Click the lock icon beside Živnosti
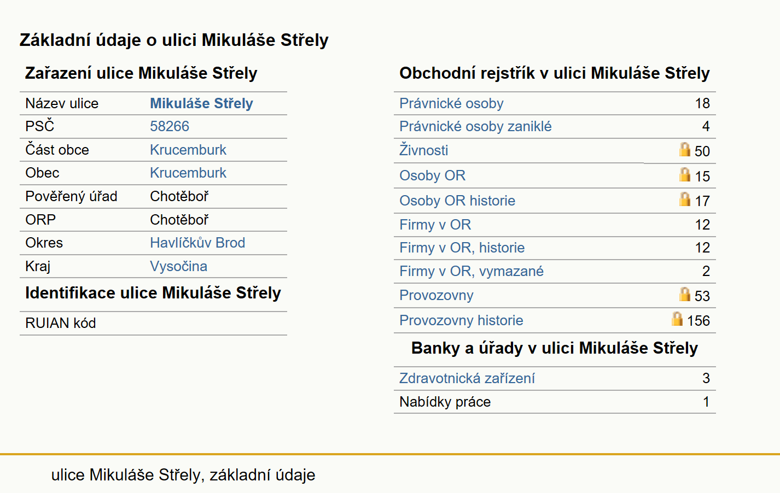Screen dimensions: 780x493 coord(685,149)
